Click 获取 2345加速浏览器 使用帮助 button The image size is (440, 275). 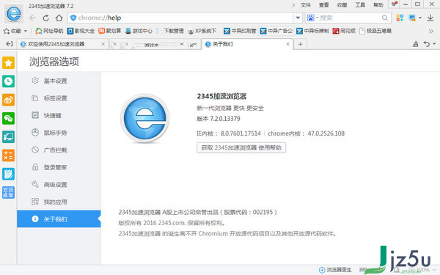click(241, 147)
